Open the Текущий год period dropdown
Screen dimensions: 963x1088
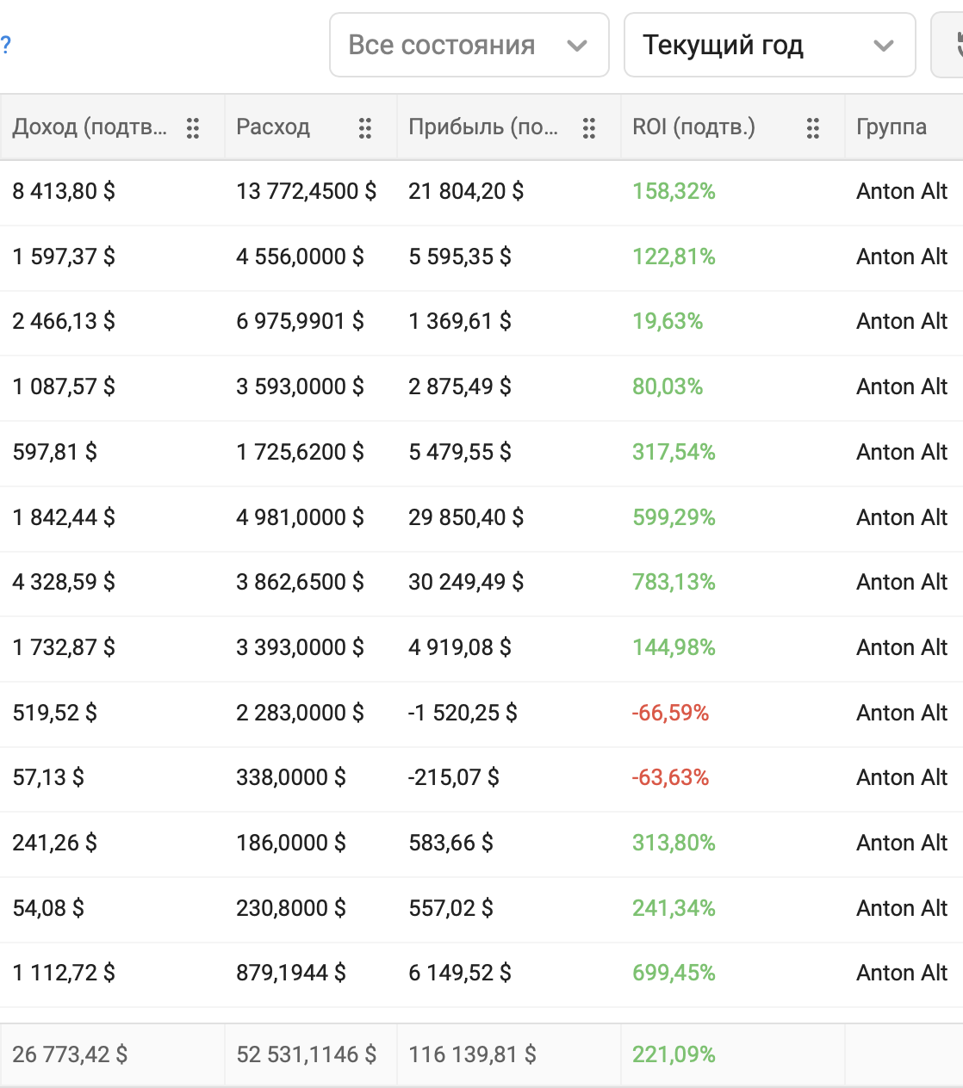click(x=770, y=45)
